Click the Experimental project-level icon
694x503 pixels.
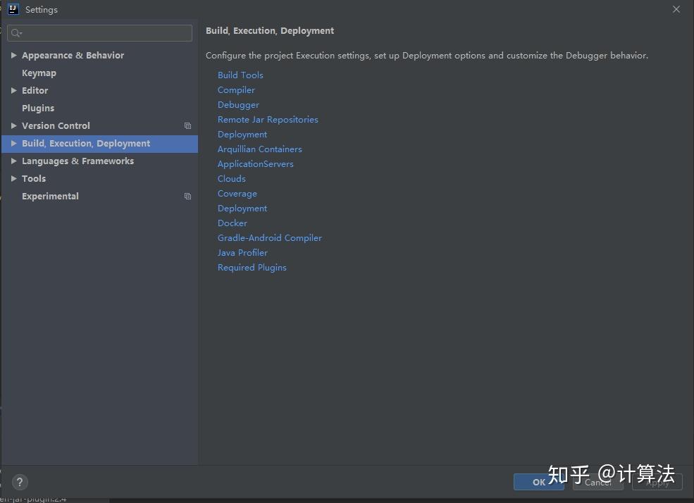(x=187, y=197)
